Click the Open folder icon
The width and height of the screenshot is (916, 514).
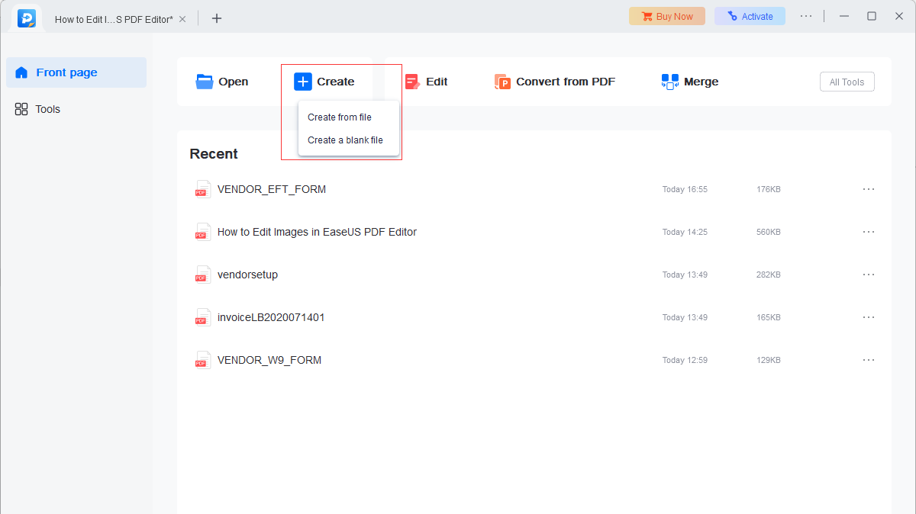coord(205,82)
